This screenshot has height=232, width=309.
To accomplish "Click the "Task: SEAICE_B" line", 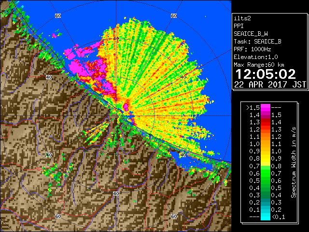I will tap(257, 42).
